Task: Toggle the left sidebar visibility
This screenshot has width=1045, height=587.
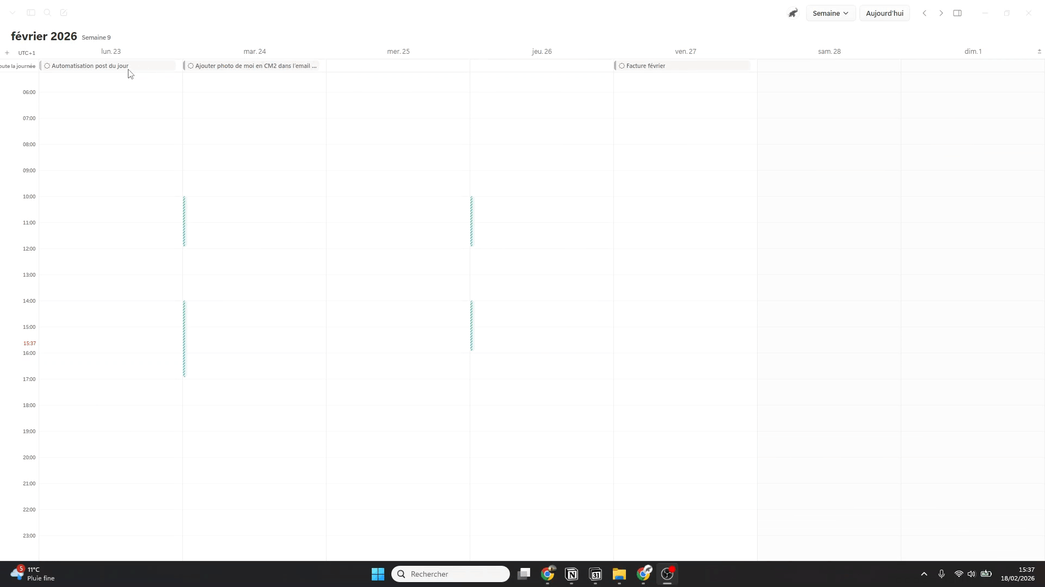Action: [30, 13]
